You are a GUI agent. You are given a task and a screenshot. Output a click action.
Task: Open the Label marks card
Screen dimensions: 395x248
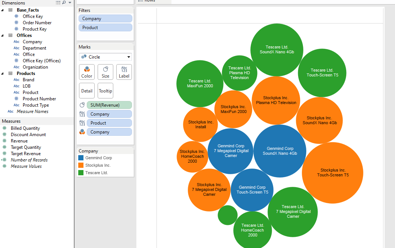pos(124,72)
